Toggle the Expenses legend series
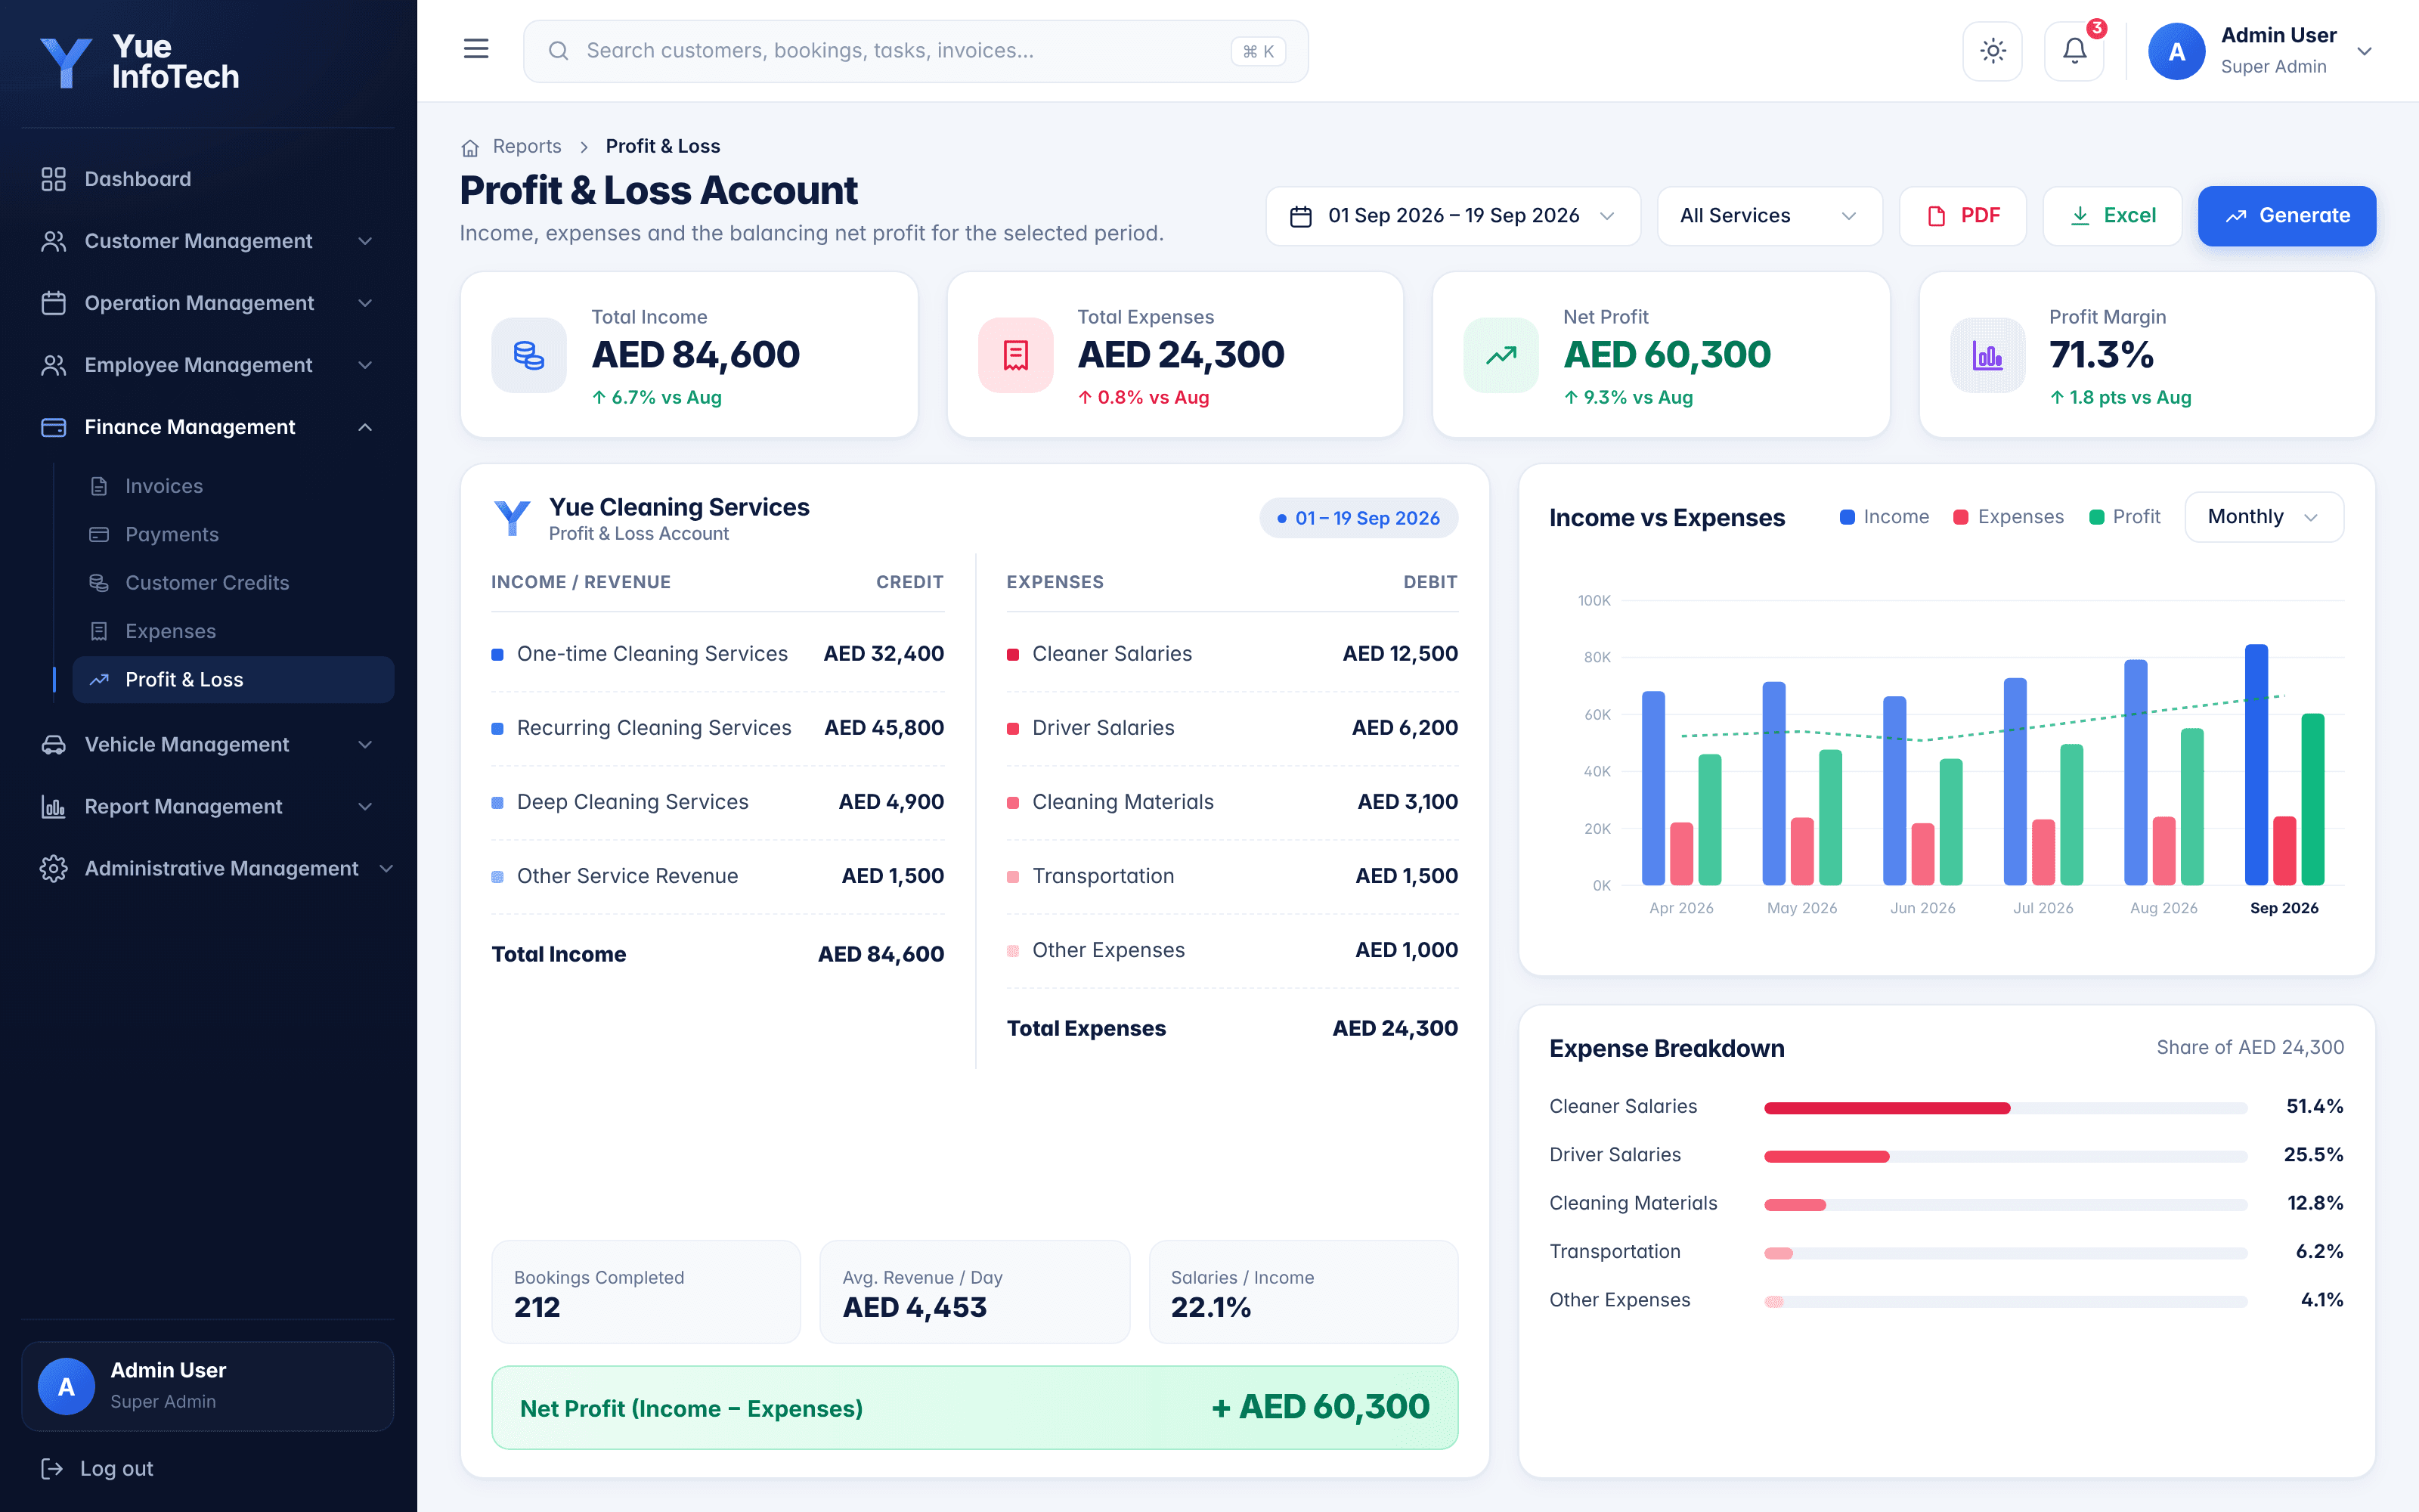2419x1512 pixels. (x=2009, y=517)
